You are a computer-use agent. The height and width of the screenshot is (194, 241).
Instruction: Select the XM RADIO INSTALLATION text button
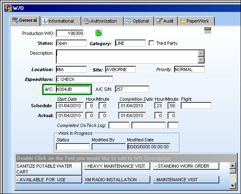[x=117, y=180]
